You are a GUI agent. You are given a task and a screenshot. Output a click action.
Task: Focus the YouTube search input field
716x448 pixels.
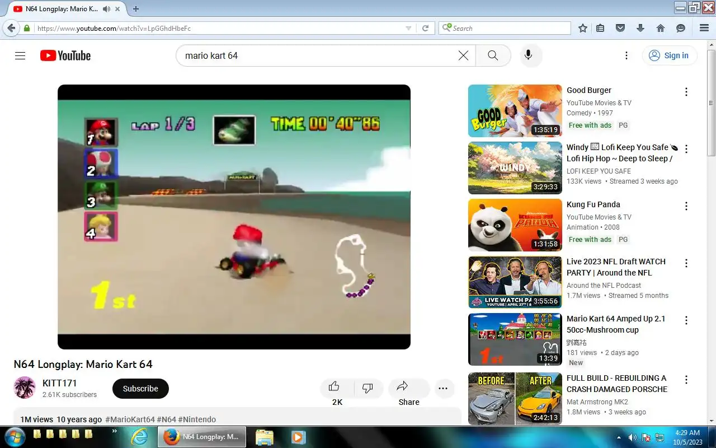[319, 55]
